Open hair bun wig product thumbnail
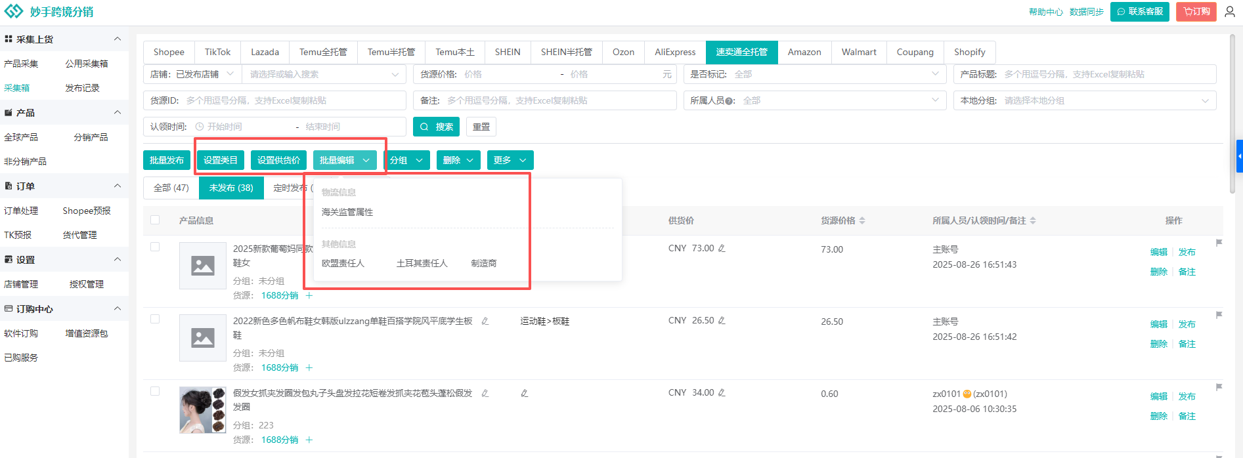This screenshot has height=458, width=1243. pyautogui.click(x=202, y=410)
